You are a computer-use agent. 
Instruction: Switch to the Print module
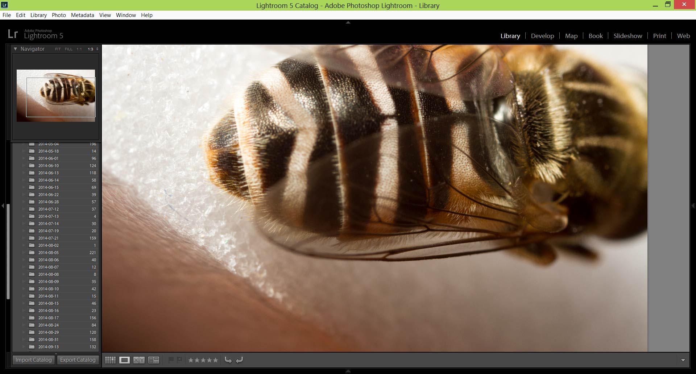pos(659,36)
